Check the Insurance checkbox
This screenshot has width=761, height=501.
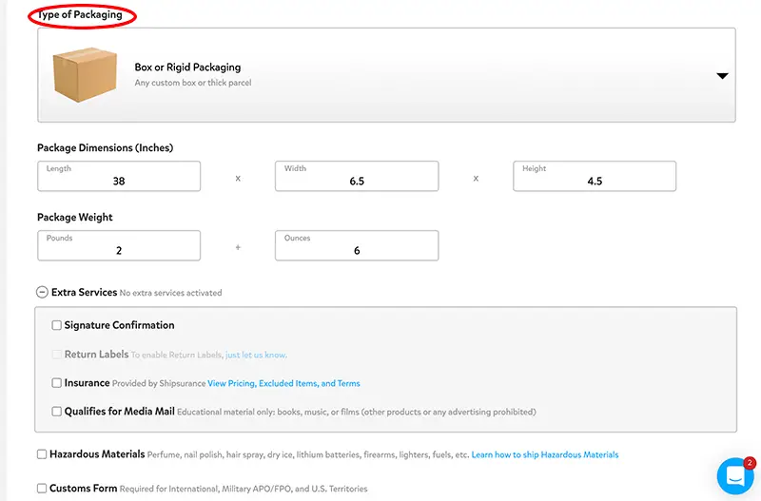(x=57, y=383)
